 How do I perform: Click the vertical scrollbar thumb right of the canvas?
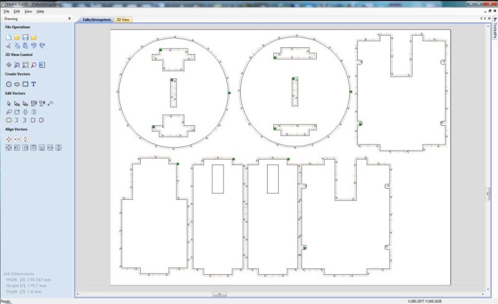[488, 194]
